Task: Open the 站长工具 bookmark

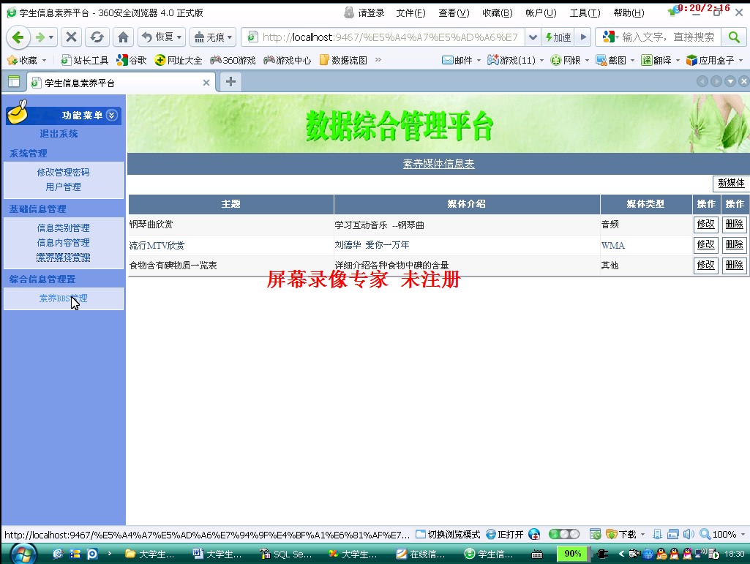Action: (x=85, y=60)
